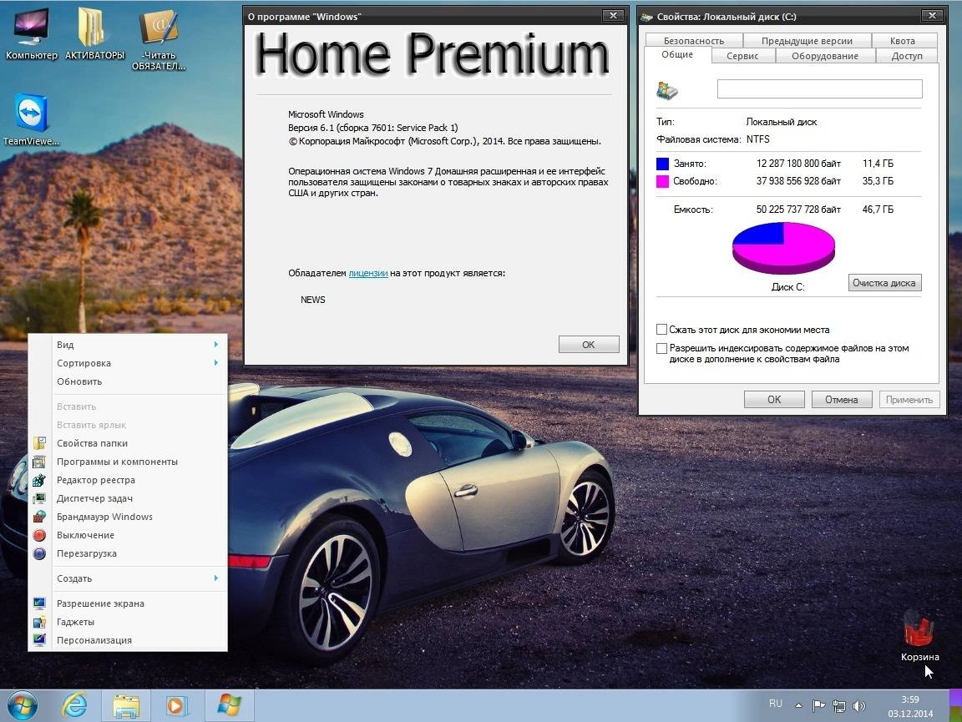Click Отмена in disk properties window
This screenshot has width=962, height=722.
point(841,399)
